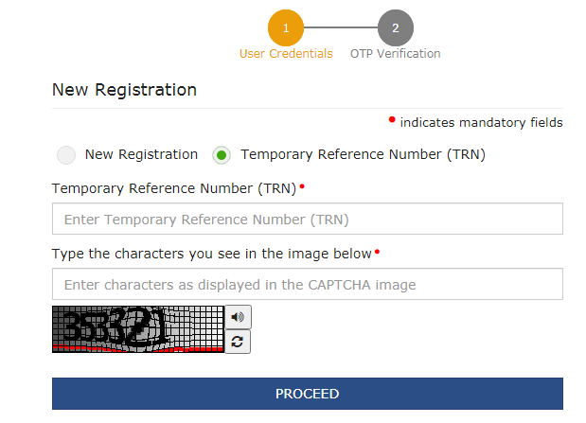Click the "New Registration" radio option label
This screenshot has width=586, height=423.
pyautogui.click(x=141, y=154)
